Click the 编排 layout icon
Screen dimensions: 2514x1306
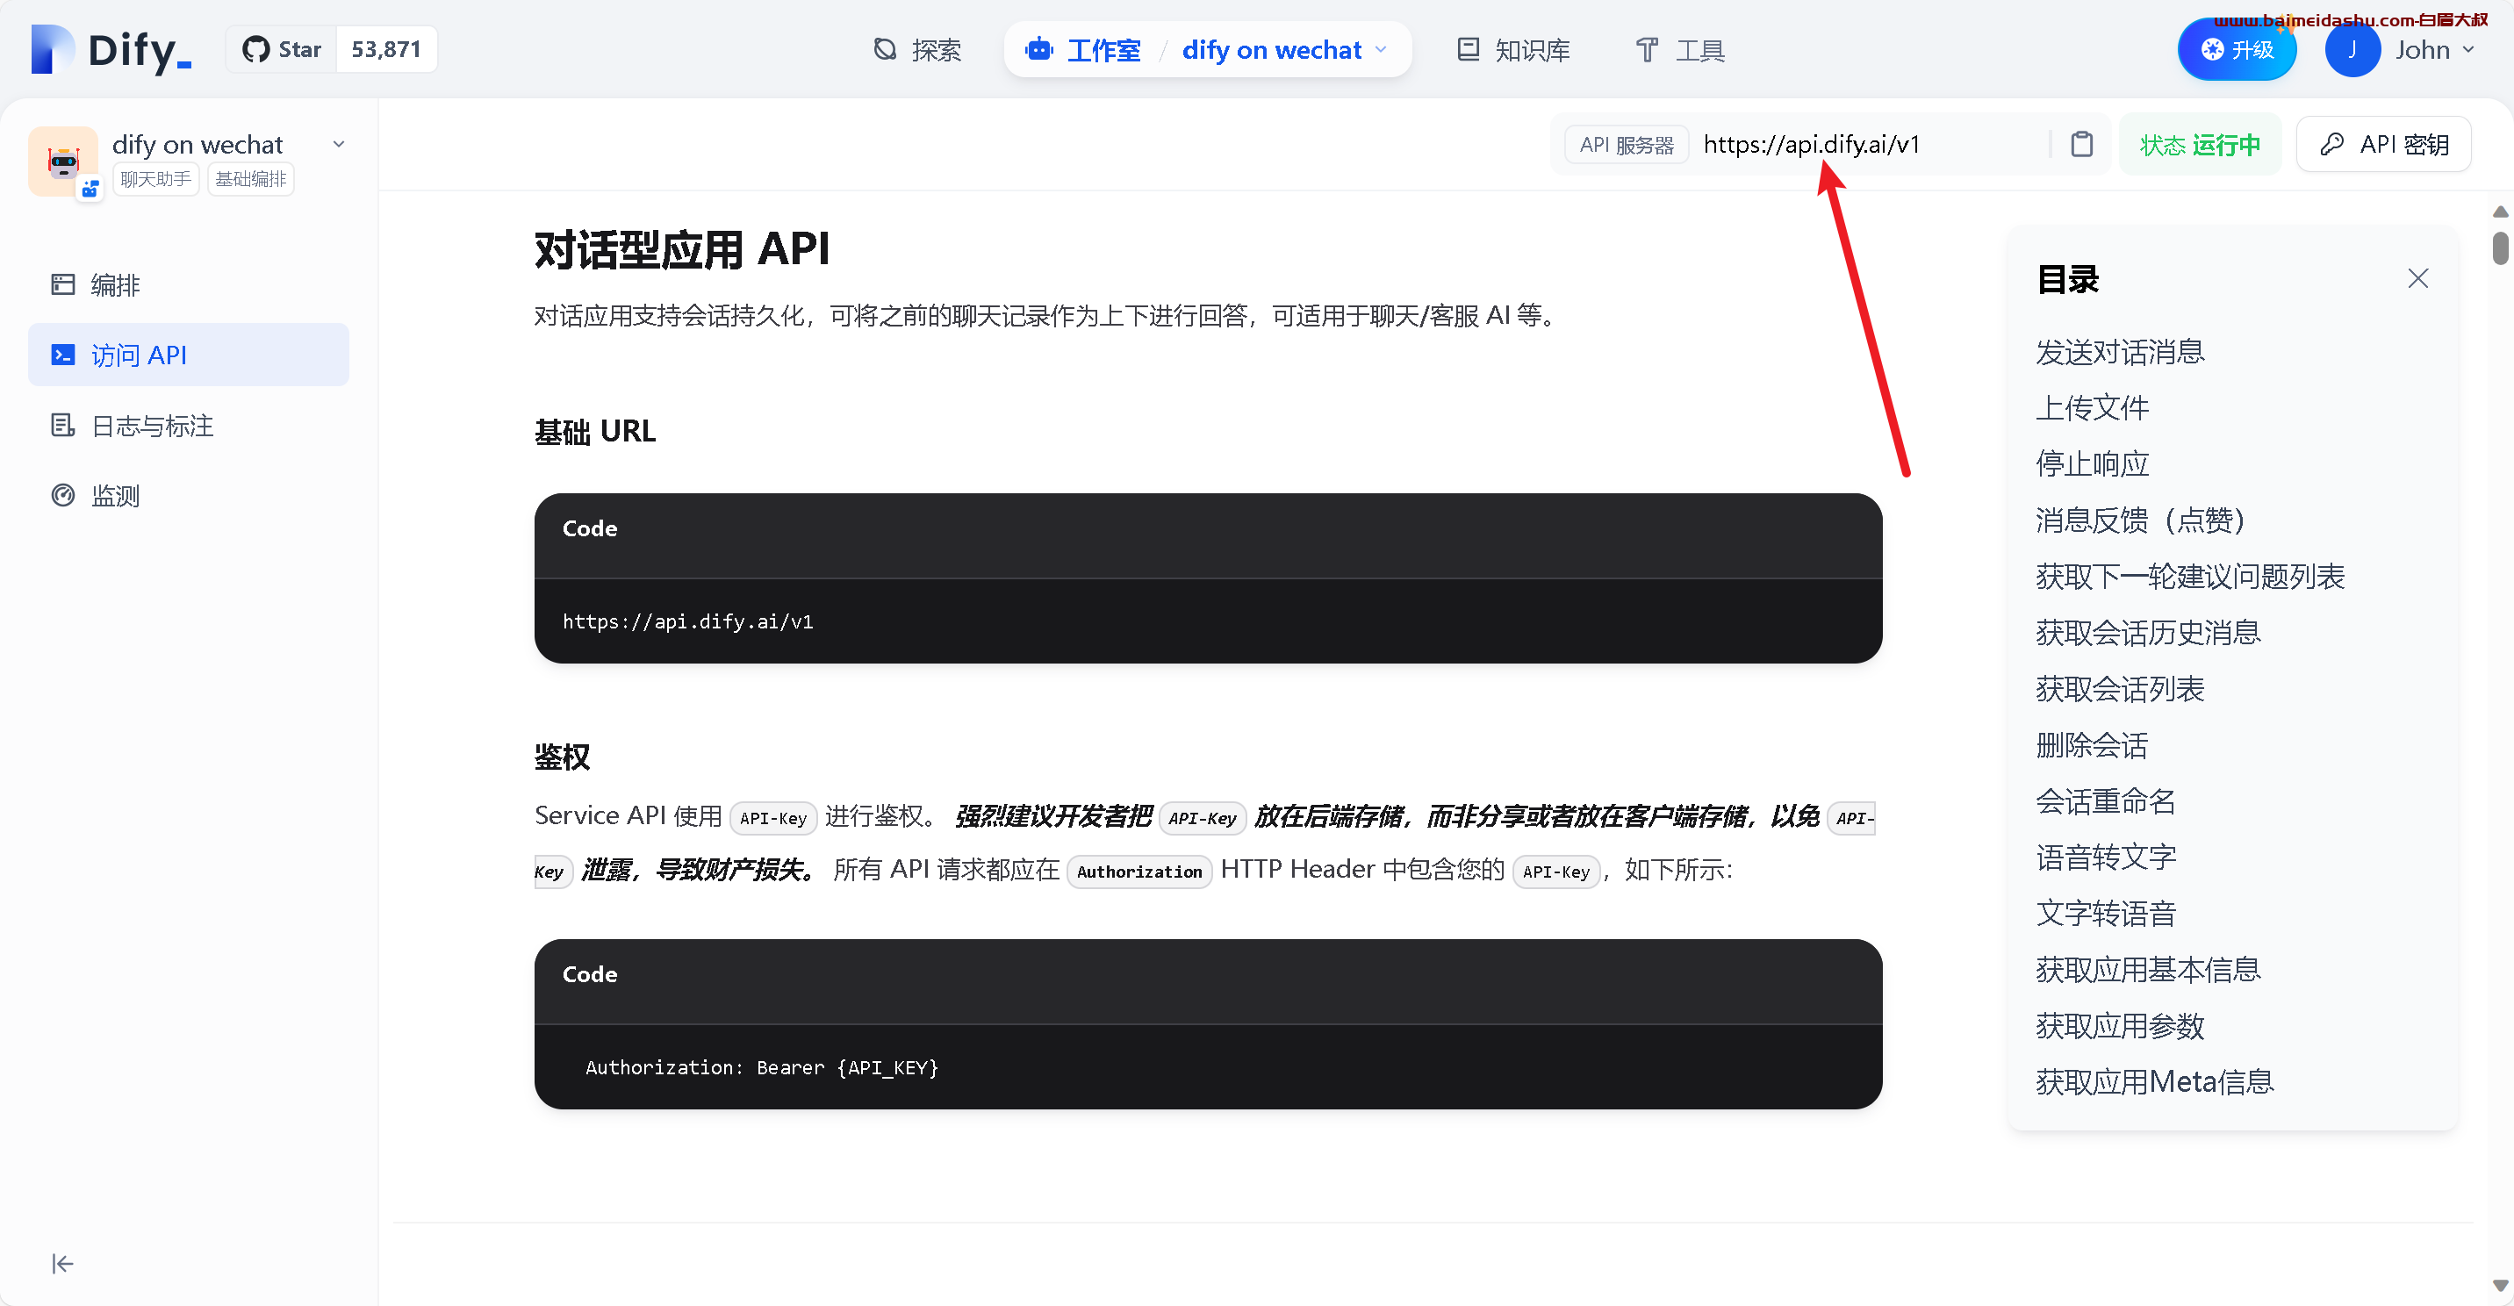pos(62,284)
